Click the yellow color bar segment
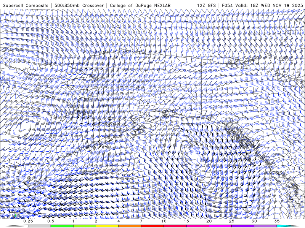The image size is (305, 228). [107, 226]
